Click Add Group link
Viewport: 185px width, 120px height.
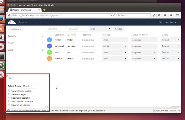click(x=15, y=29)
